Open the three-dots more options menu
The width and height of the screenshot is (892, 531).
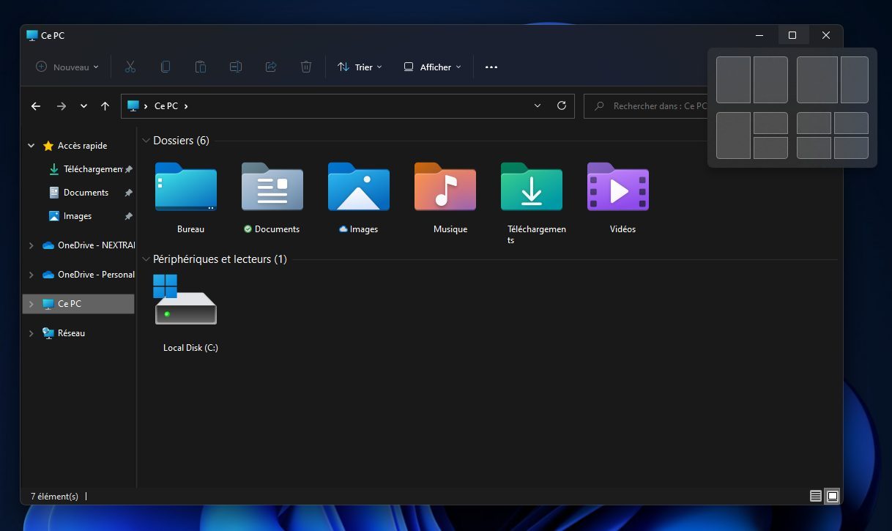pyautogui.click(x=491, y=67)
